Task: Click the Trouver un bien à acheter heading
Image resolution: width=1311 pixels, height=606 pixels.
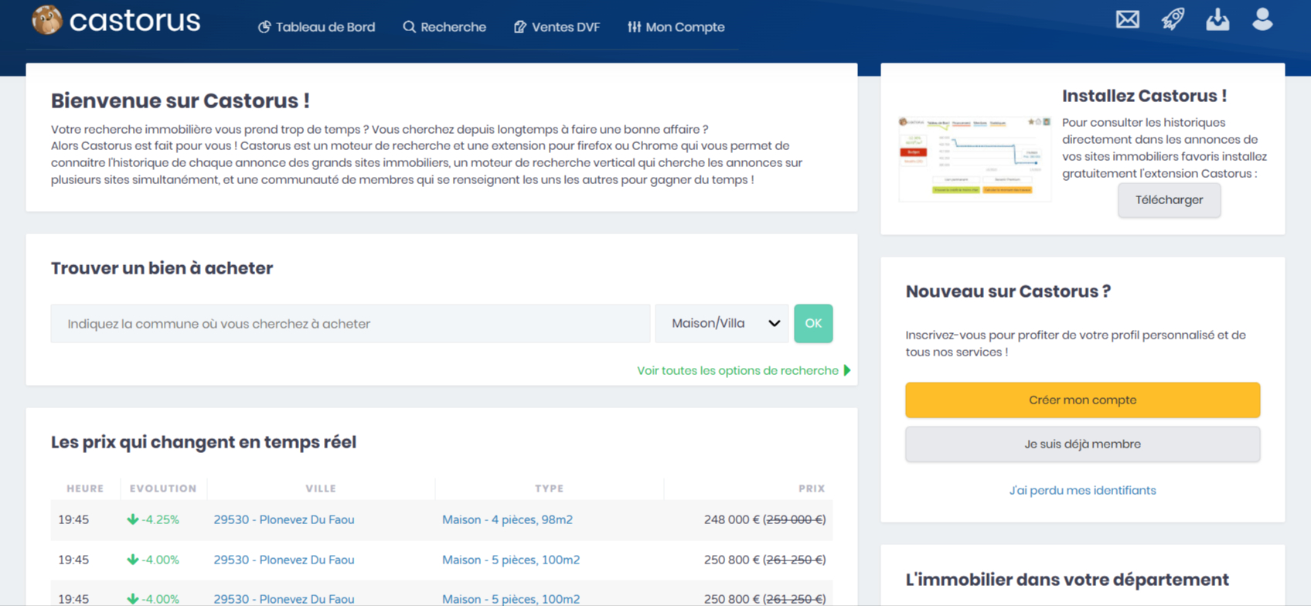Action: point(162,268)
